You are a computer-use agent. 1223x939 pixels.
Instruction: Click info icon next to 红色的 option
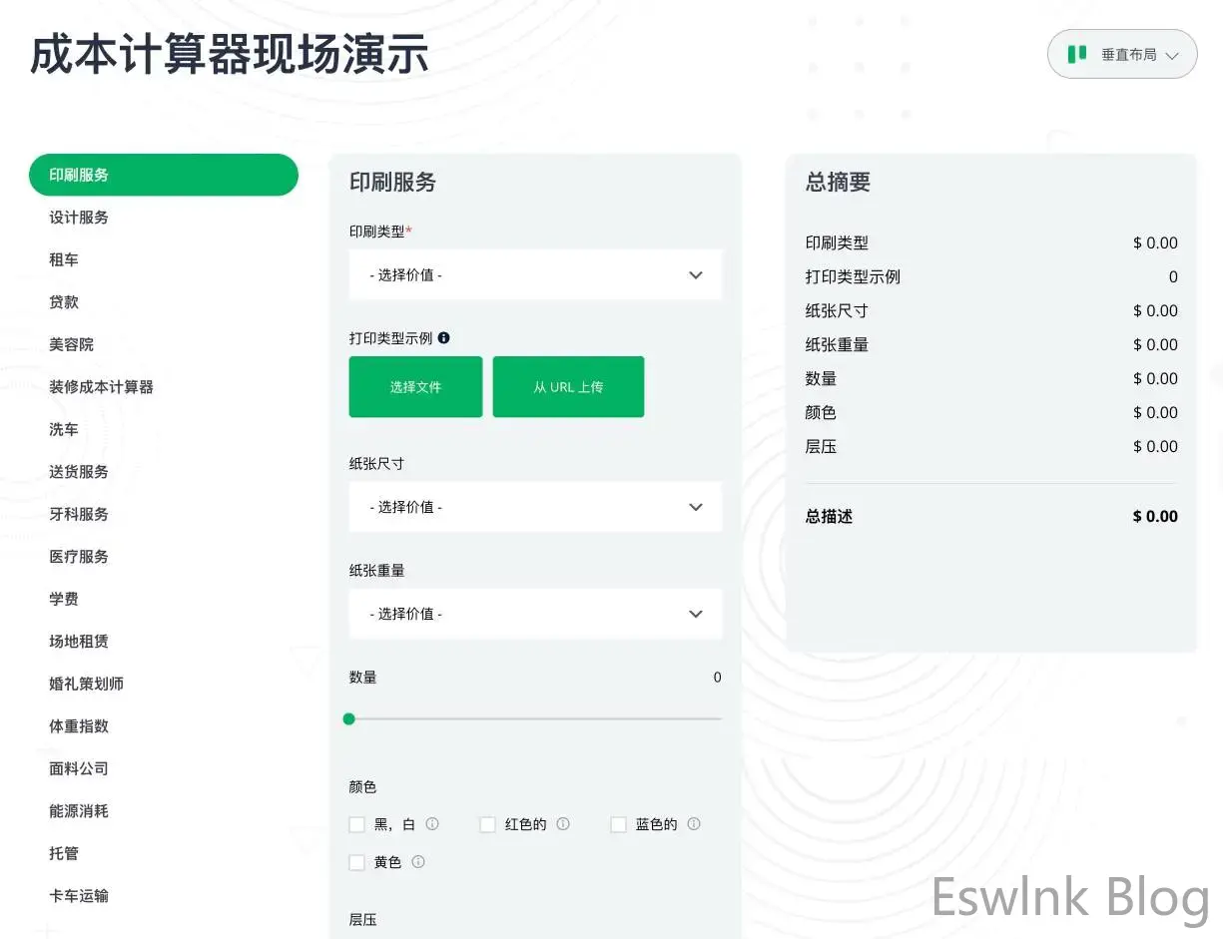coord(563,824)
